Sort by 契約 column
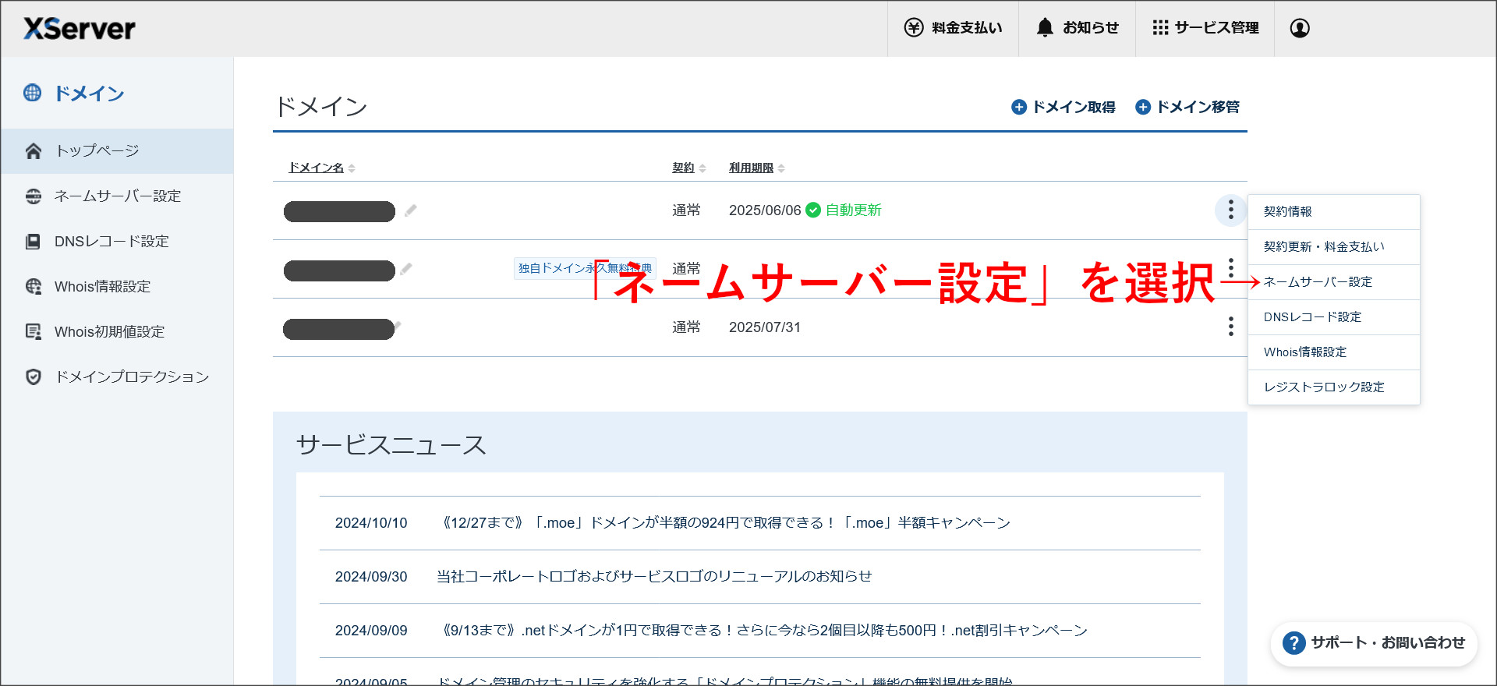Screen dimensions: 1497x686 click(x=689, y=168)
